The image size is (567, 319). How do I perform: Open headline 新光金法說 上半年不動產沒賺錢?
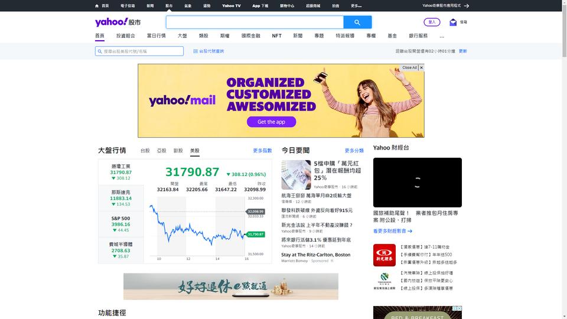coord(317,225)
